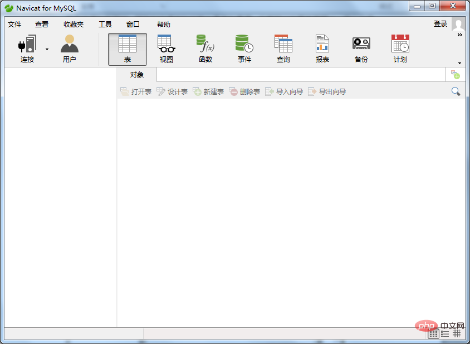Open the Help (帮助) menu

(x=164, y=25)
